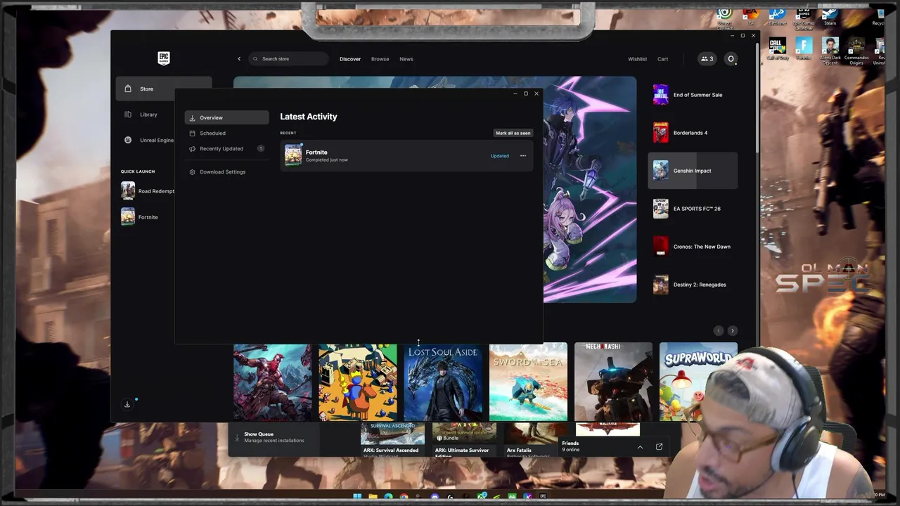
Task: Open the profile avatar O menu
Action: (731, 59)
